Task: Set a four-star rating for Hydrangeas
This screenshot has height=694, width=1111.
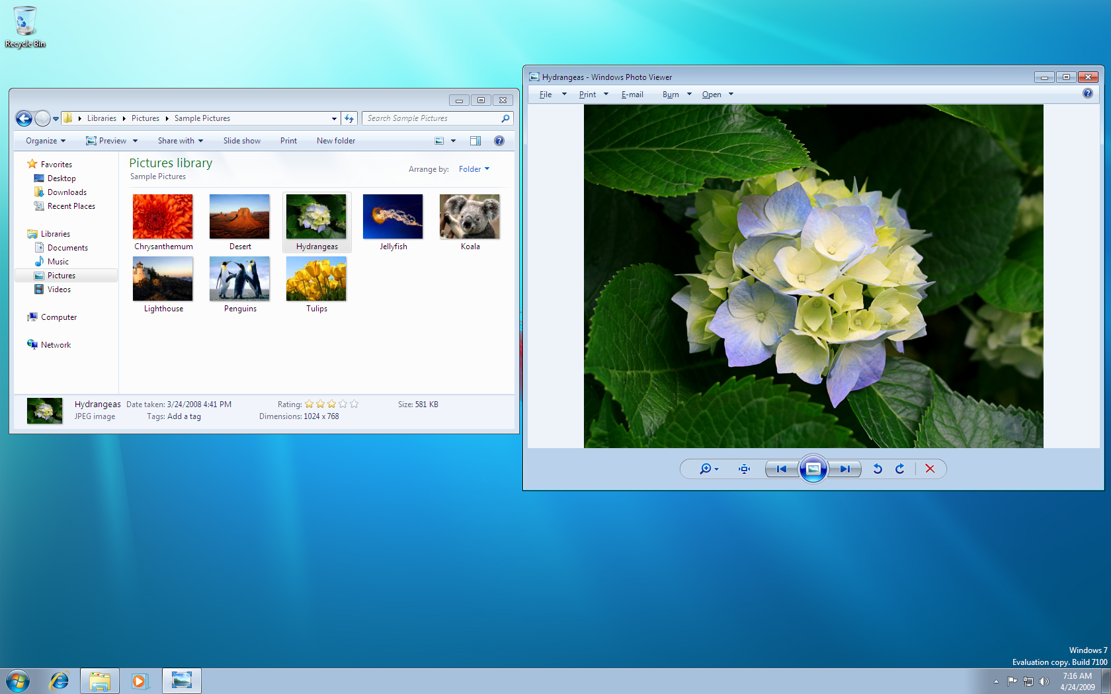Action: coord(343,404)
